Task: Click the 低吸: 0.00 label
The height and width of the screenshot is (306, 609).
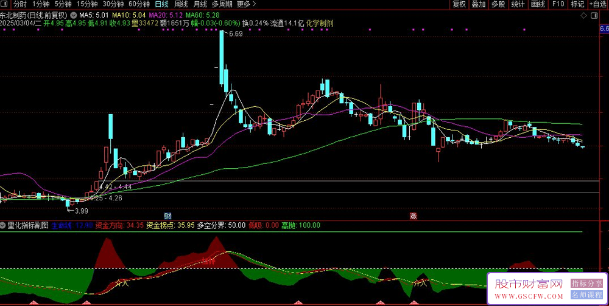Action: [x=264, y=225]
